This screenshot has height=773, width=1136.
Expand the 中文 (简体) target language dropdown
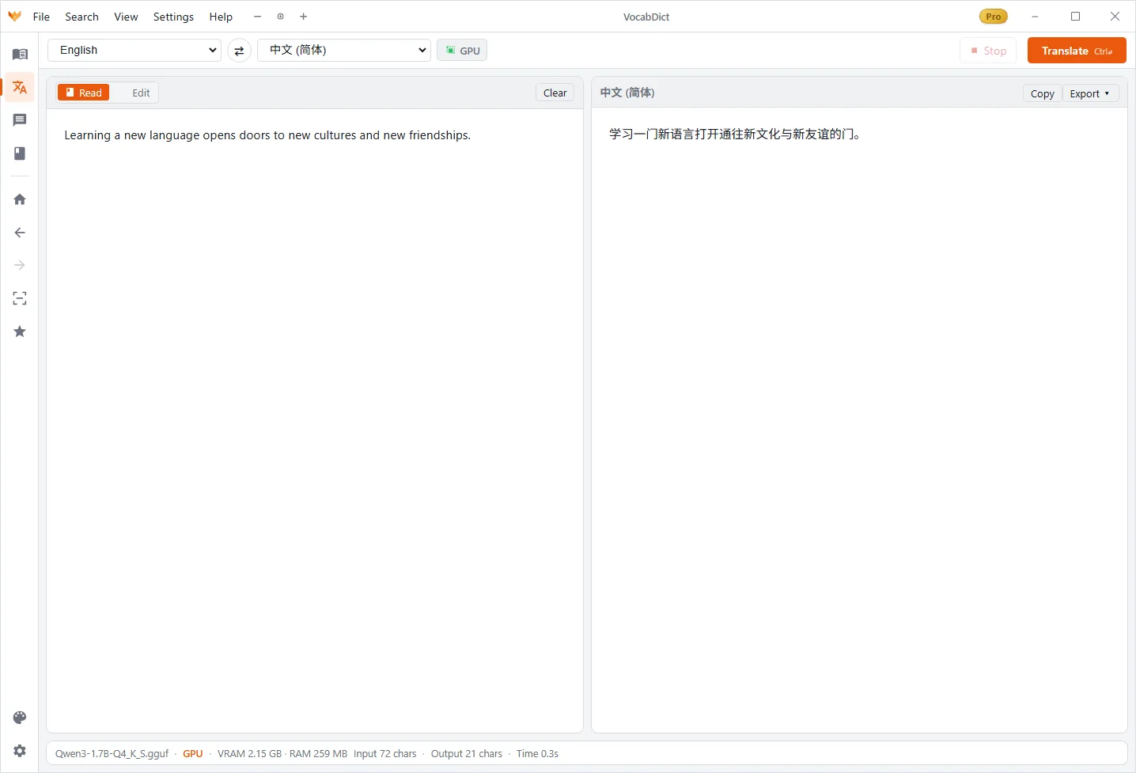tap(344, 50)
